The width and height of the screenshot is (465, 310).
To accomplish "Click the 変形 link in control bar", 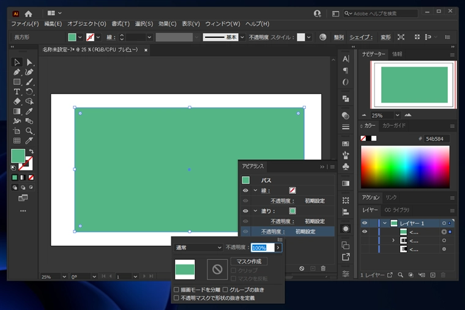I will (385, 37).
